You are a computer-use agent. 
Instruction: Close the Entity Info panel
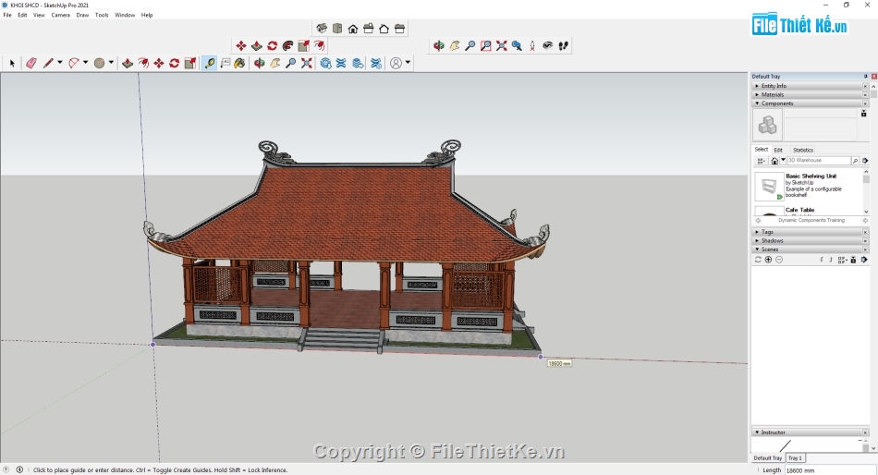[x=865, y=86]
